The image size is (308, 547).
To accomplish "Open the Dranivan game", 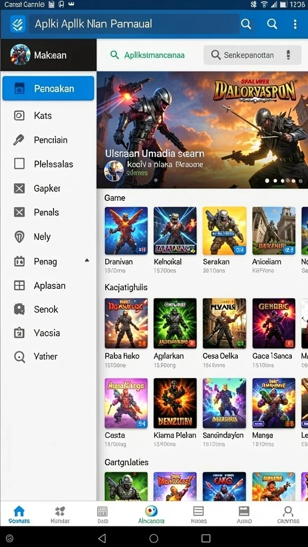I will coord(126,231).
